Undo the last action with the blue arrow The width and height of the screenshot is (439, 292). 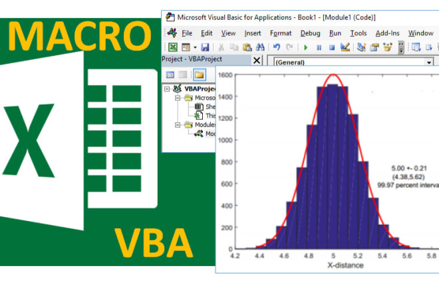(277, 47)
